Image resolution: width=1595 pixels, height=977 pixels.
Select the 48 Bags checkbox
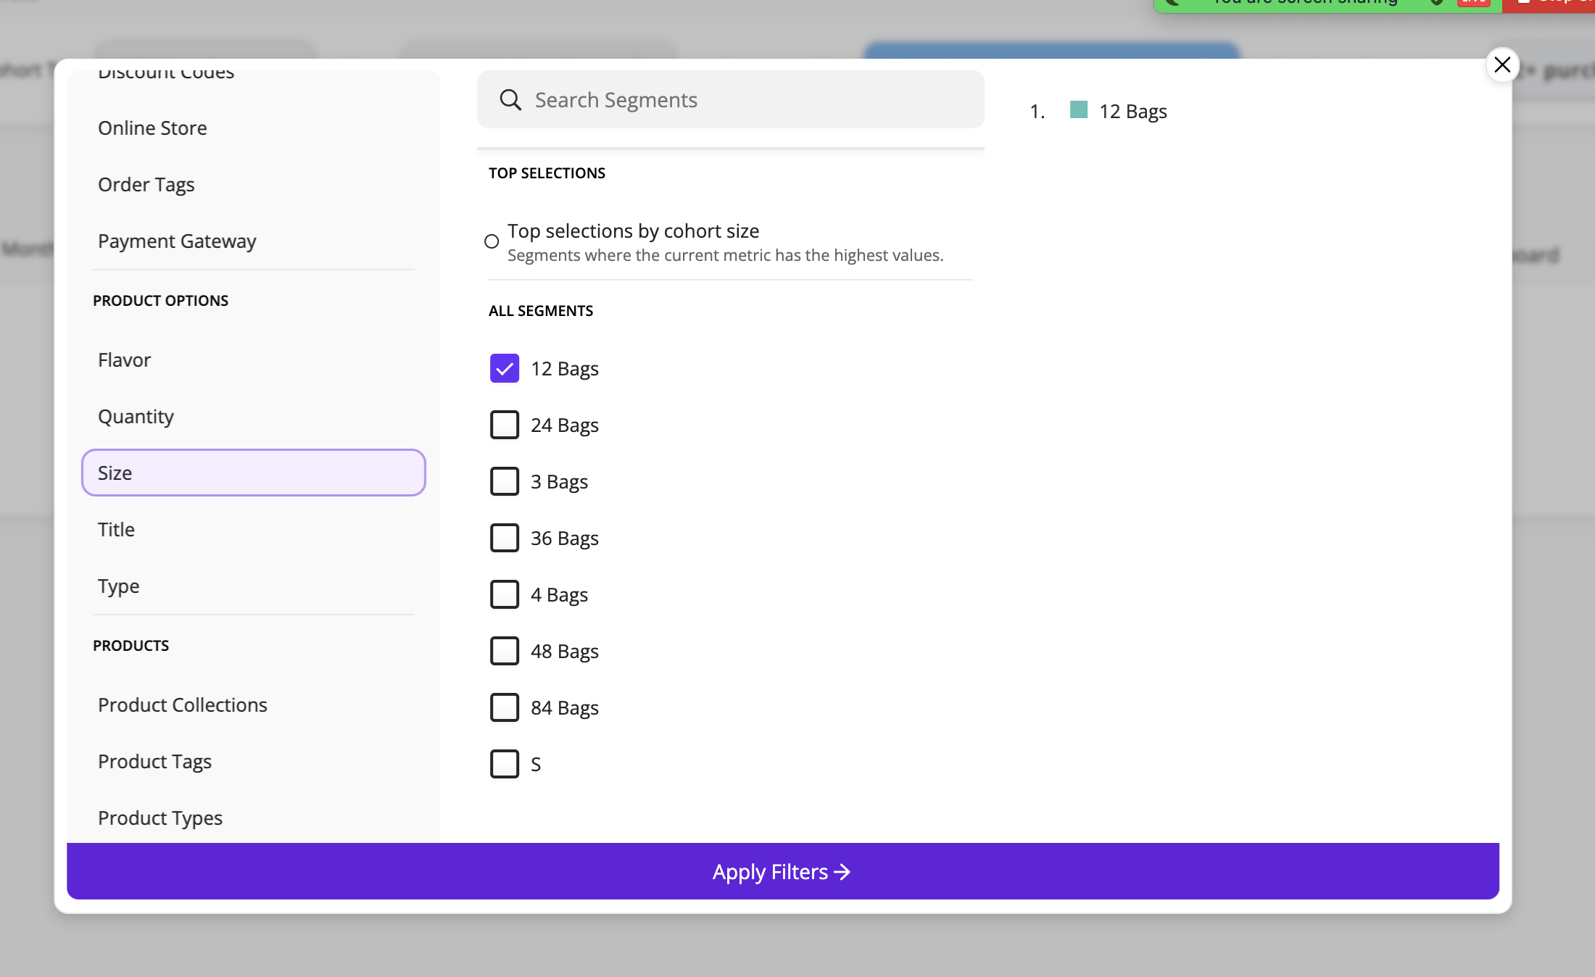coord(505,651)
